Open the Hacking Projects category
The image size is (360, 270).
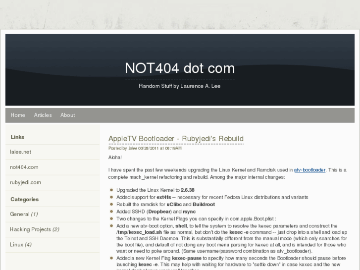point(35,229)
